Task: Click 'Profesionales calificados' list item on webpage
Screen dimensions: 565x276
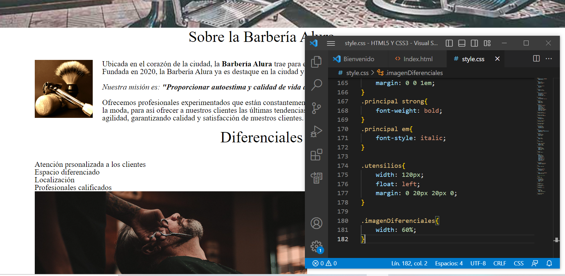Action: (x=73, y=188)
